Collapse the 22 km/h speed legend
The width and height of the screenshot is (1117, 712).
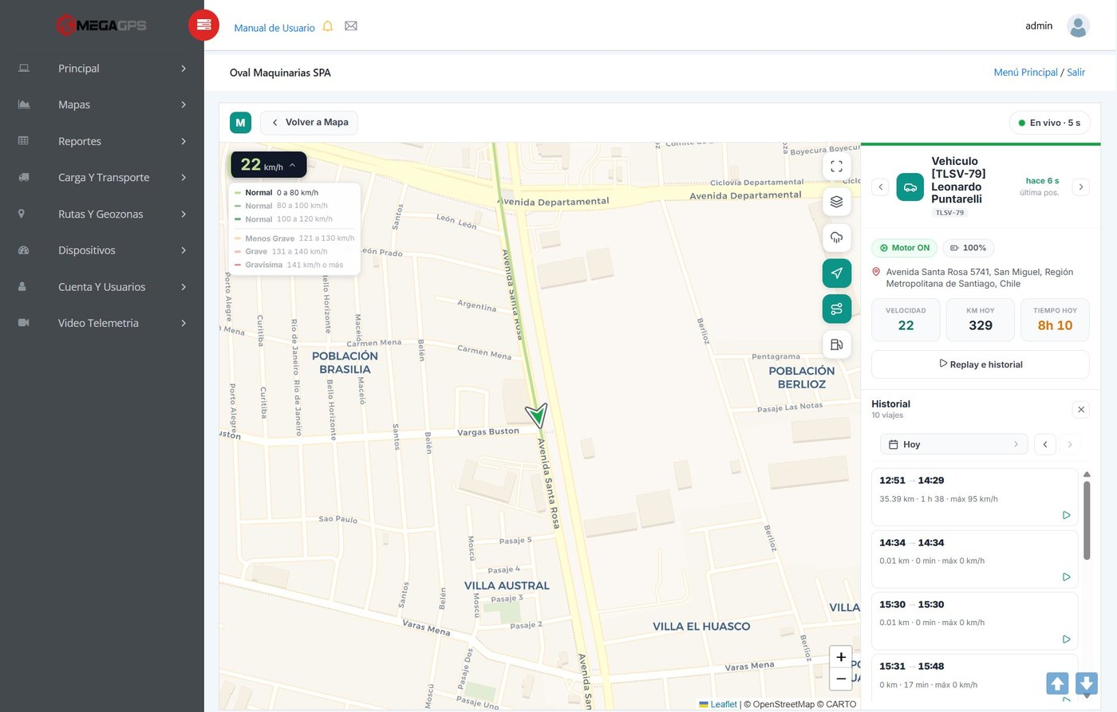269,165
